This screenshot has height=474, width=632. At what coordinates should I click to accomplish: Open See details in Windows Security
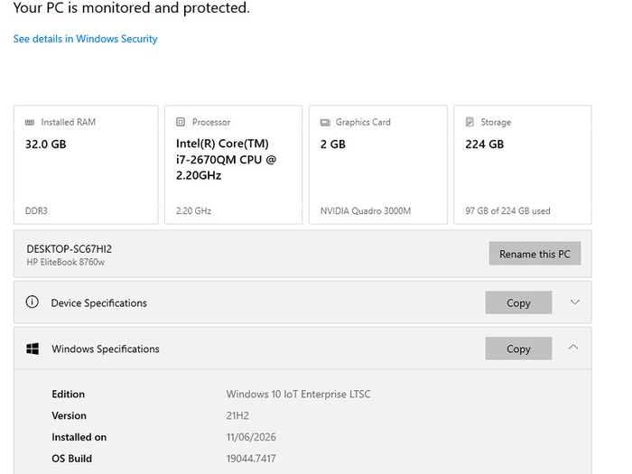click(86, 39)
